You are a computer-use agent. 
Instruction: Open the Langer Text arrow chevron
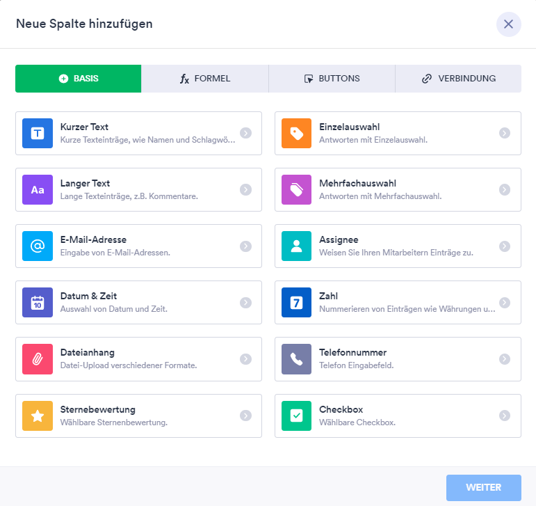coord(245,189)
